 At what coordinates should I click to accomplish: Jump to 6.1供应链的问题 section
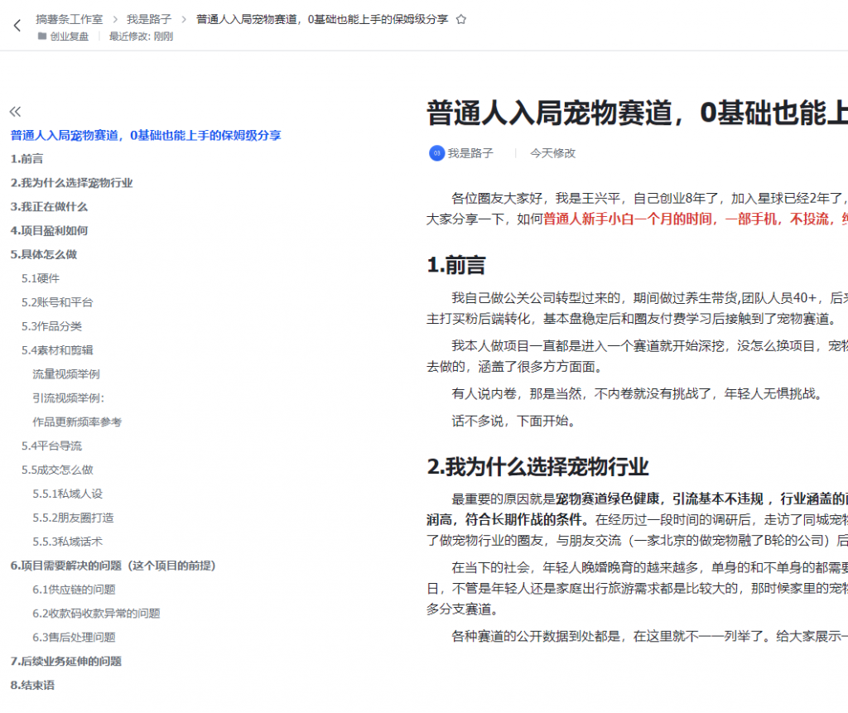point(74,590)
